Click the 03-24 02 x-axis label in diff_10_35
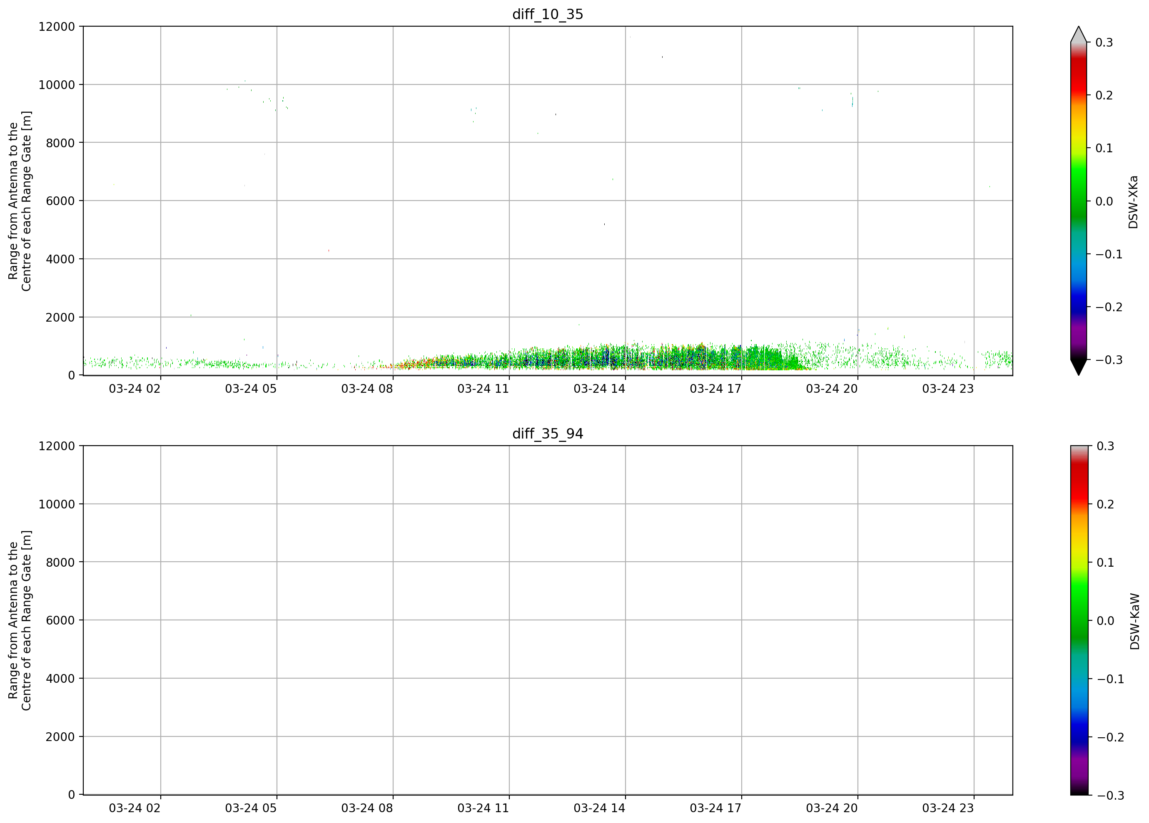Screen dimensions: 1149x823 [135, 389]
